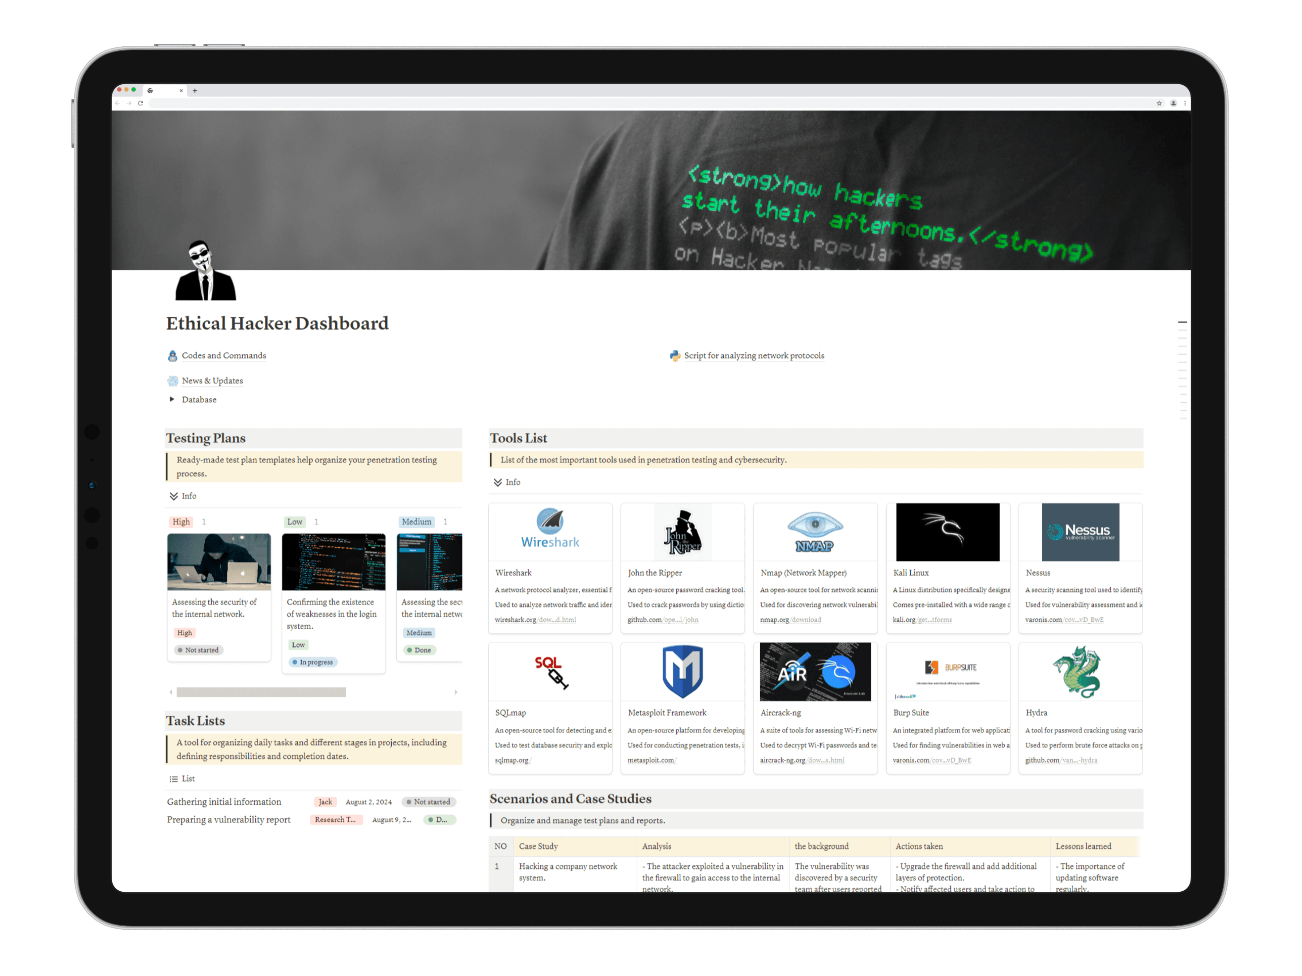Click the address bar field
1302x976 pixels.
(x=650, y=103)
